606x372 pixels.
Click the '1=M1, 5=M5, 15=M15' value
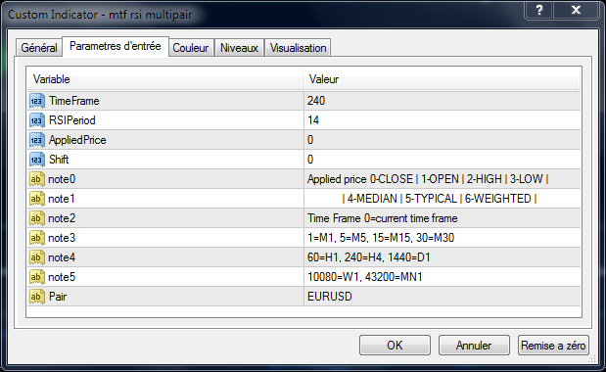click(x=381, y=238)
